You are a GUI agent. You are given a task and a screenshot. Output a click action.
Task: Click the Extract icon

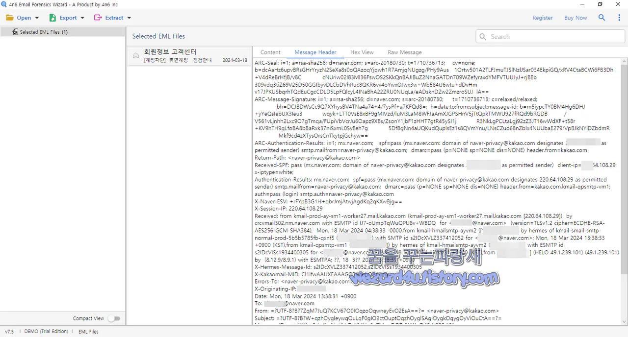pos(98,18)
